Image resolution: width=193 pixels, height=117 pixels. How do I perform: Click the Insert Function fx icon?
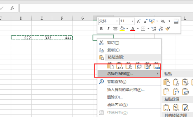pos(12,8)
